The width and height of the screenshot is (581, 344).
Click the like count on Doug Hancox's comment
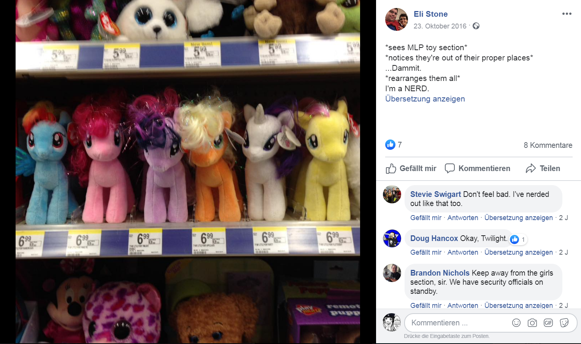pos(519,239)
